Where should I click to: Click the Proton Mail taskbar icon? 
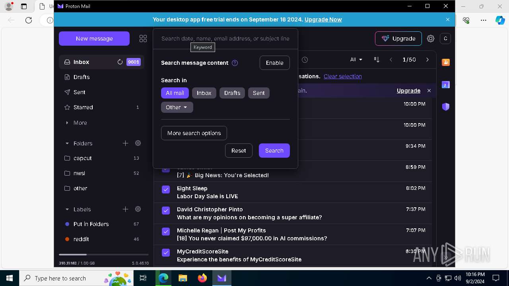(x=222, y=278)
